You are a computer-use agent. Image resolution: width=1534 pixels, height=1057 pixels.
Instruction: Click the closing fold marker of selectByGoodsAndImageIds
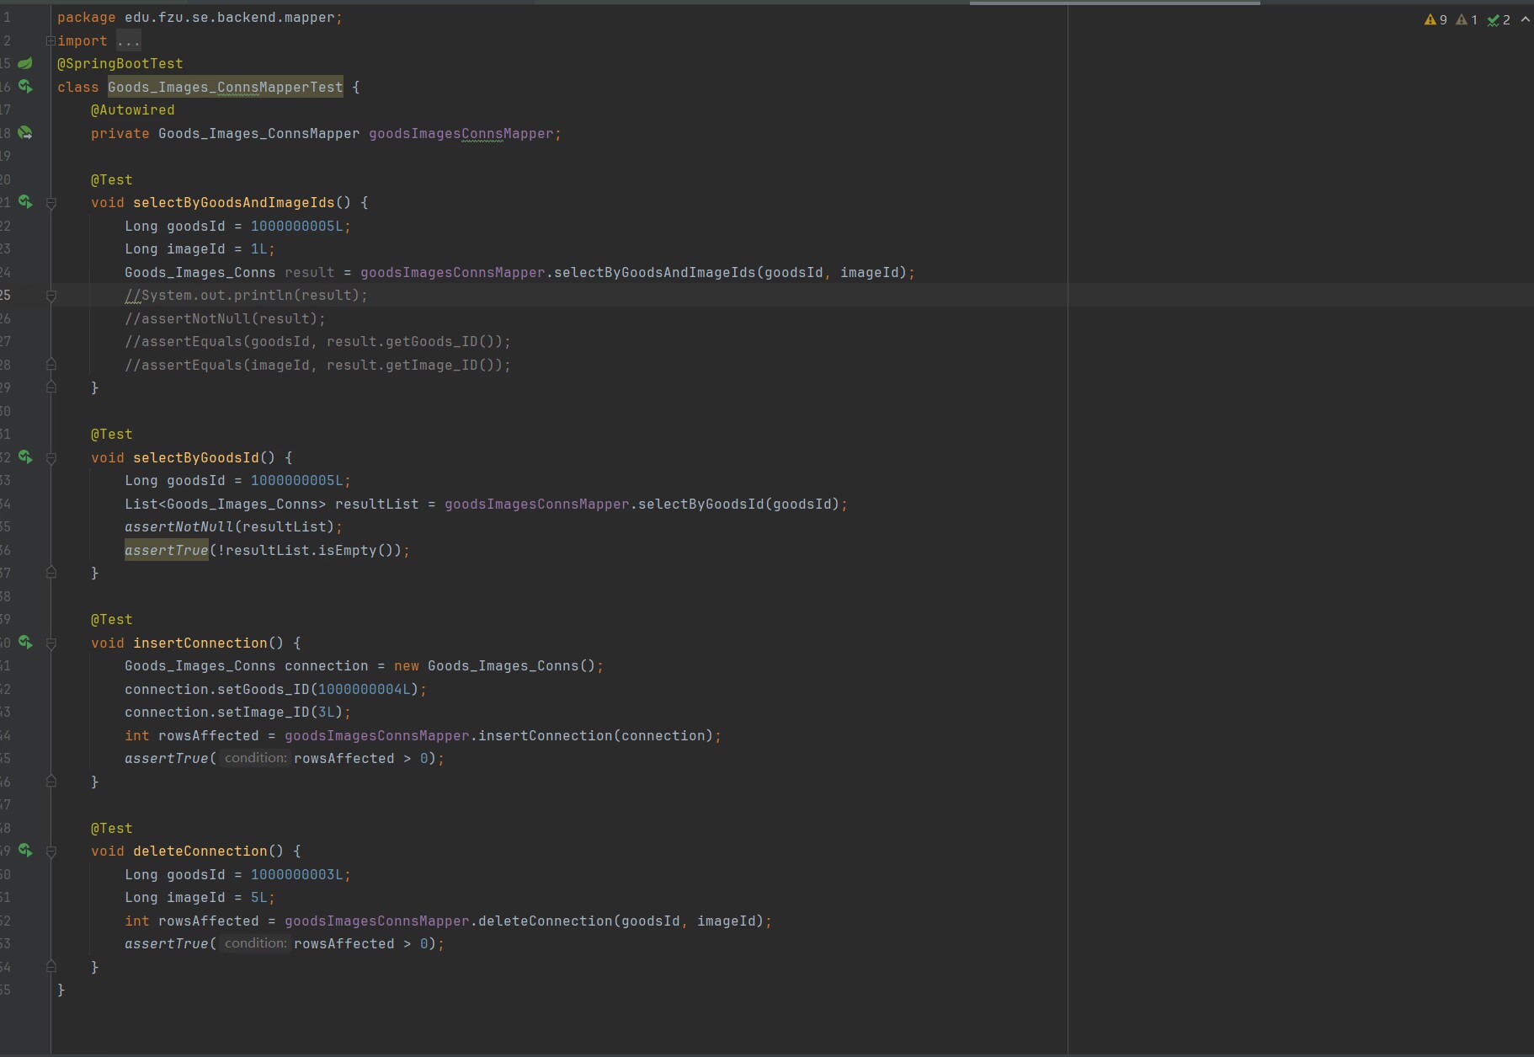(x=51, y=387)
